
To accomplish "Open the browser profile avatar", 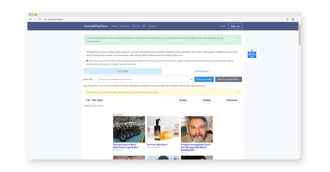I will click(x=293, y=19).
